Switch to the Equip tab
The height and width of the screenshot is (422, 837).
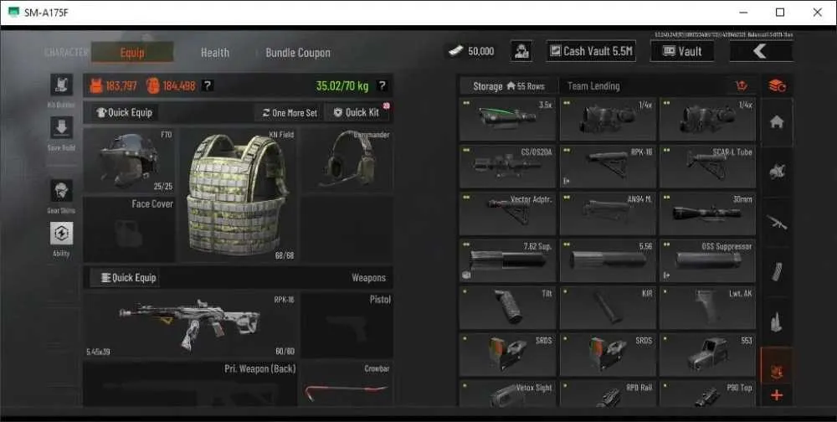[x=132, y=53]
